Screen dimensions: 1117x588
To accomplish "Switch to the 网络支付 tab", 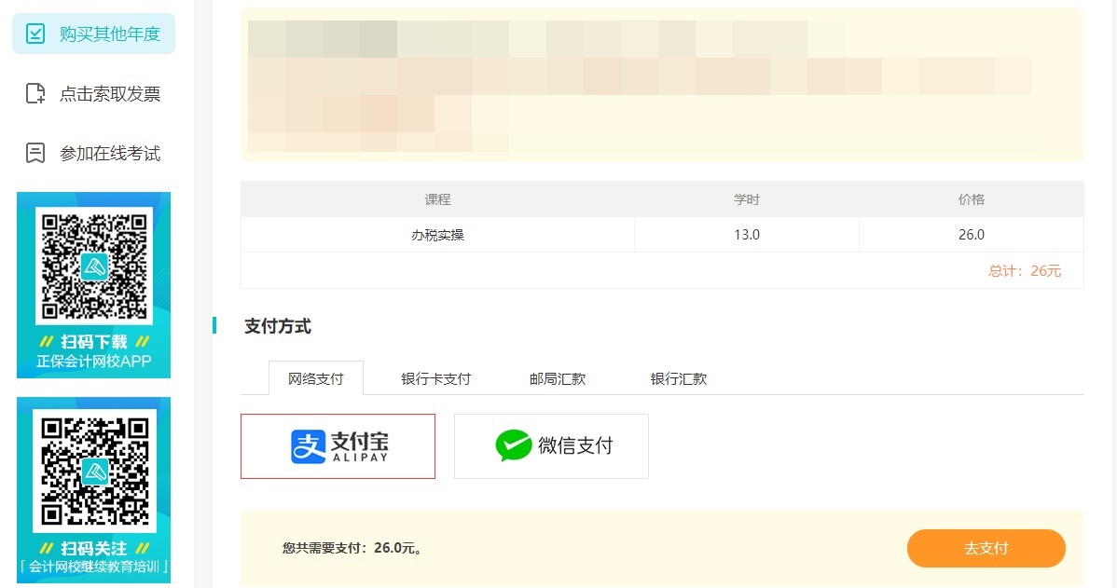I will pos(315,379).
